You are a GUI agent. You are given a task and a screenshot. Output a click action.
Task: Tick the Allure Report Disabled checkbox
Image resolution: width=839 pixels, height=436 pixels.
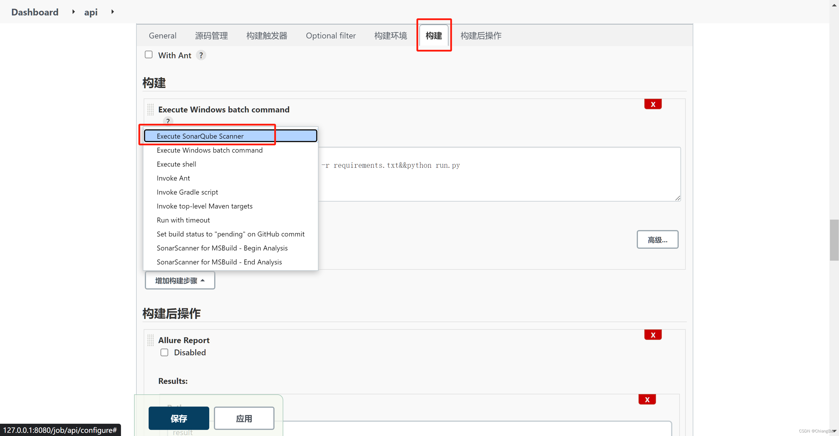click(x=164, y=352)
